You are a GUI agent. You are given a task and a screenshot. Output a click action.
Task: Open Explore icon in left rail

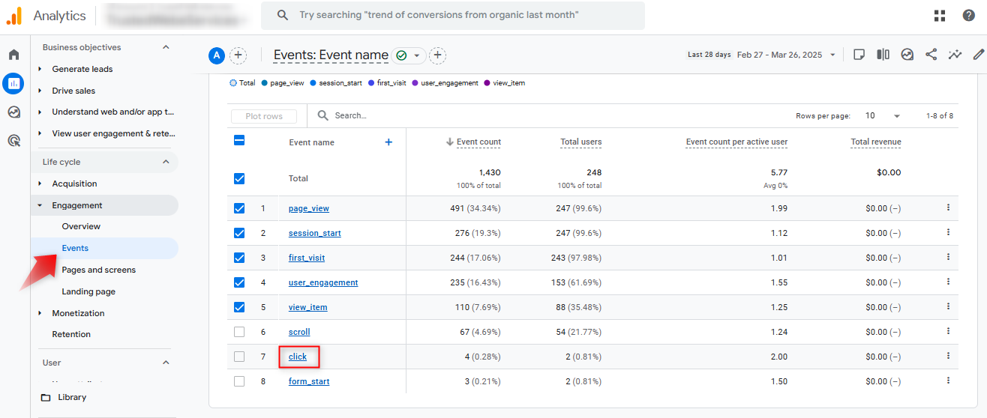pos(13,112)
